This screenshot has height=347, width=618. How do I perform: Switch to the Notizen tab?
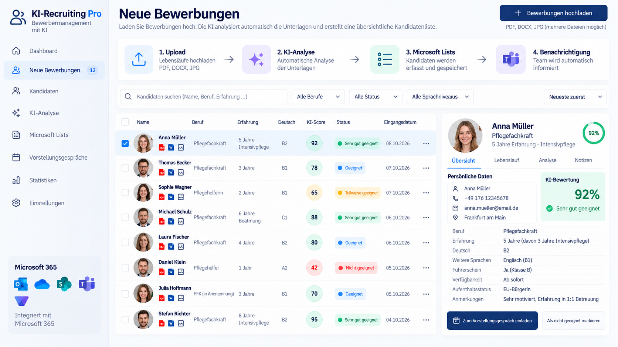[583, 160]
